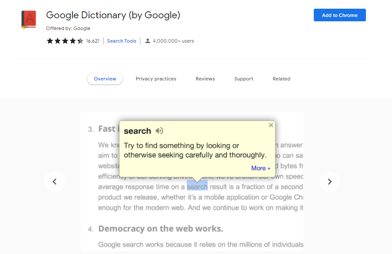Screen dimensions: 392x254
Task: Close the search definition popup
Action: coord(271,125)
